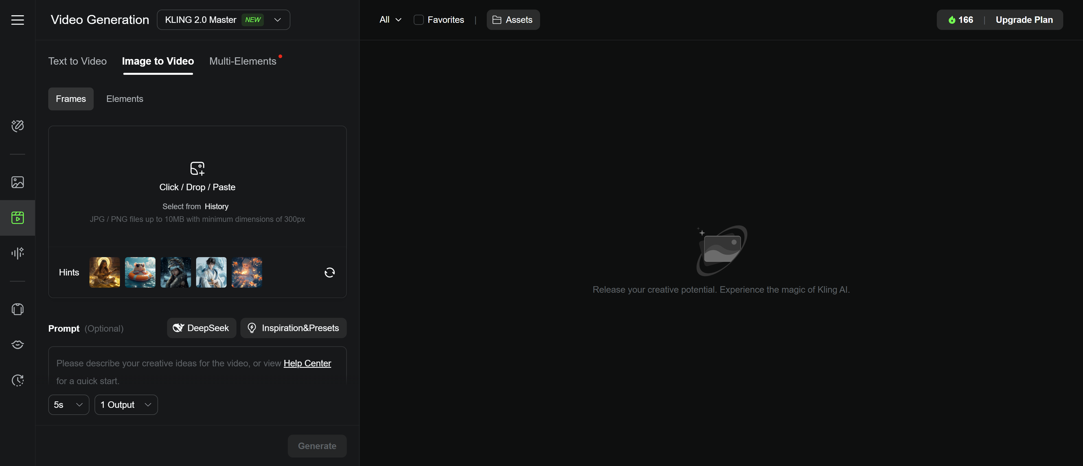Switch to the Text to Video tab
This screenshot has height=466, width=1083.
[x=77, y=62]
